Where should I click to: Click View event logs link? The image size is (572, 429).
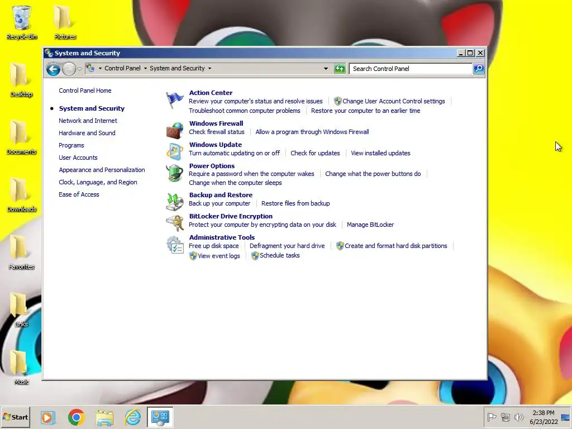219,256
